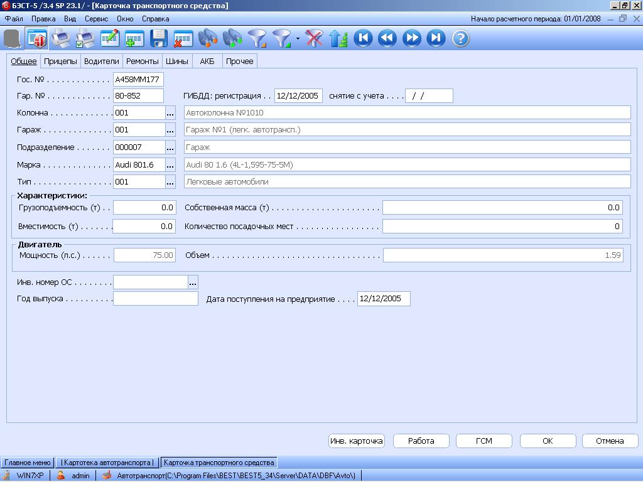Click the delete record icon
This screenshot has height=482, width=643.
(x=183, y=39)
